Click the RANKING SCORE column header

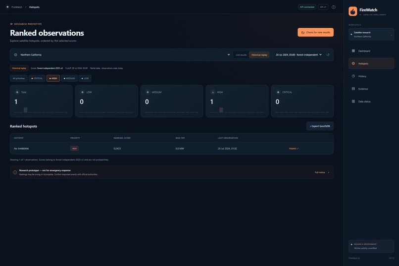click(x=122, y=138)
